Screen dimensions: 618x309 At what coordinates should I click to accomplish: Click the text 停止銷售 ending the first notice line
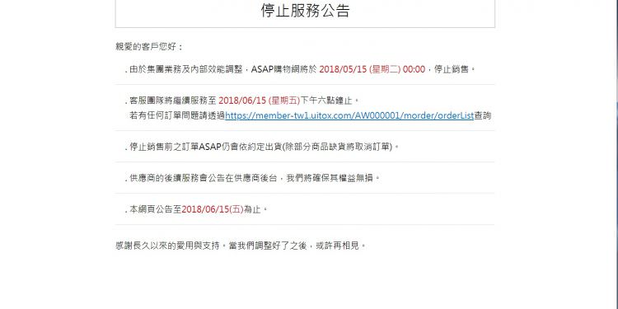tap(452, 69)
